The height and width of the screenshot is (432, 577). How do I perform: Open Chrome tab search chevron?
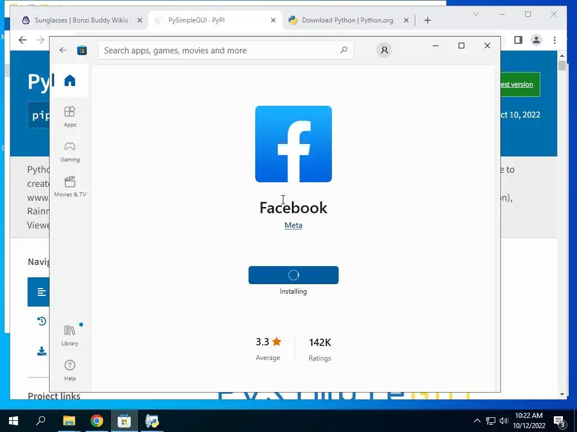[x=476, y=14]
